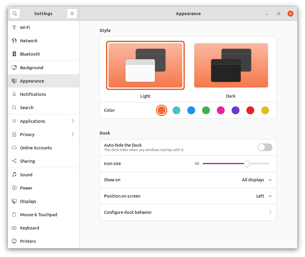Viewport: 305px width, 257px height.
Task: Open the hamburger menu in Settings
Action: 72,14
